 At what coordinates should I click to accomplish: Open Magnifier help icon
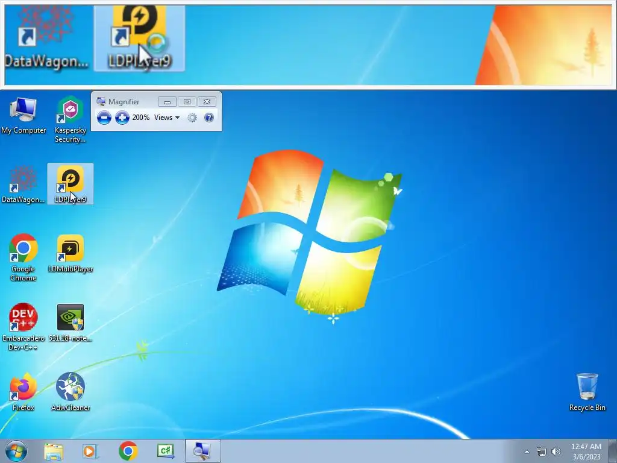[209, 118]
